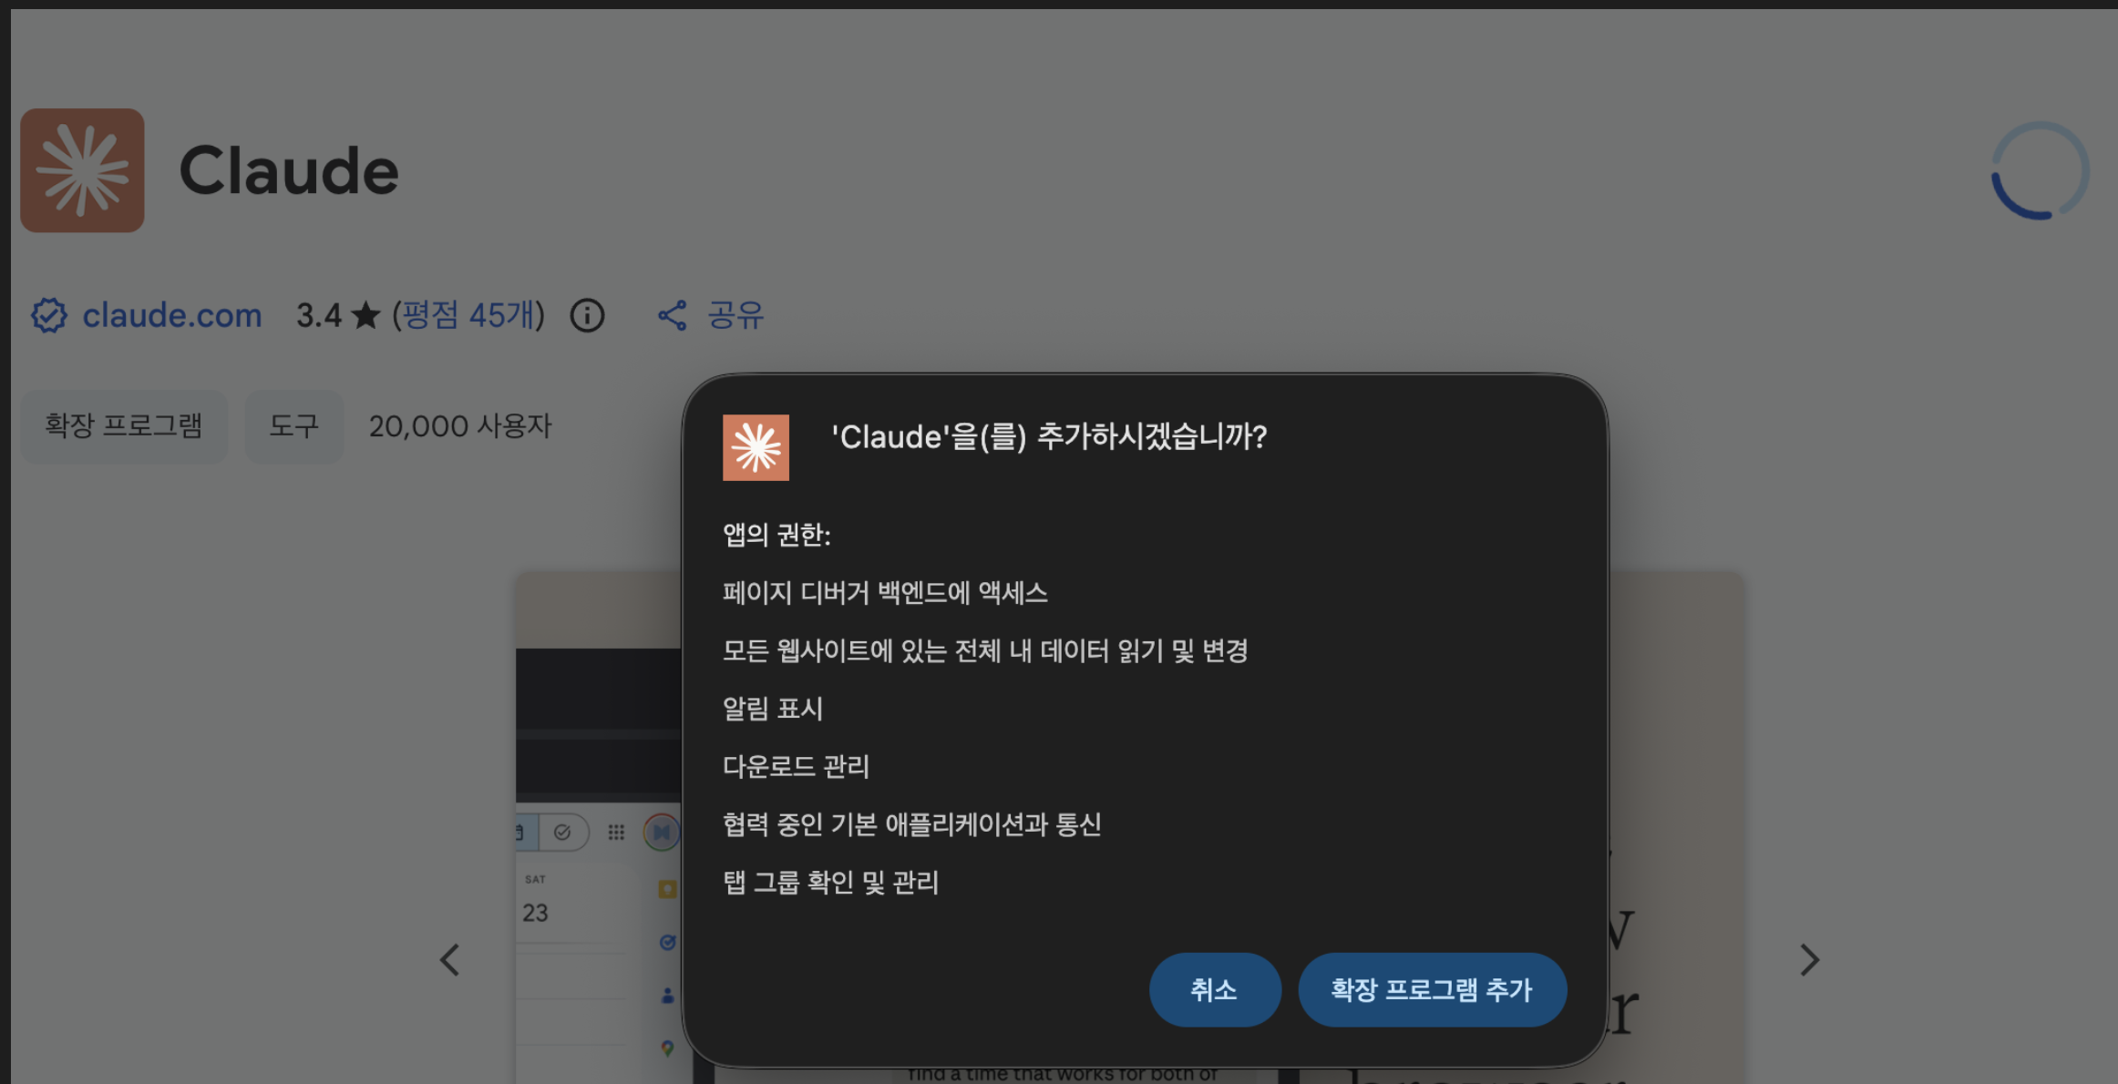Click the verified publisher badge icon

pyautogui.click(x=49, y=315)
